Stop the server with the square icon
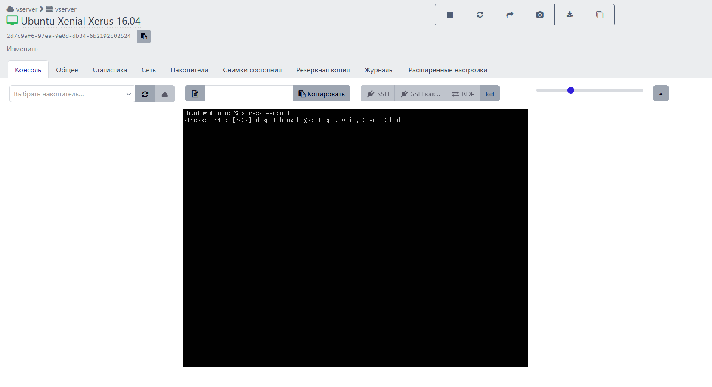Screen dimensions: 712x387 point(450,15)
